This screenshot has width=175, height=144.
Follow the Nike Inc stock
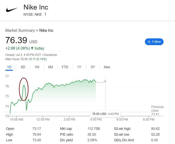click(x=154, y=42)
